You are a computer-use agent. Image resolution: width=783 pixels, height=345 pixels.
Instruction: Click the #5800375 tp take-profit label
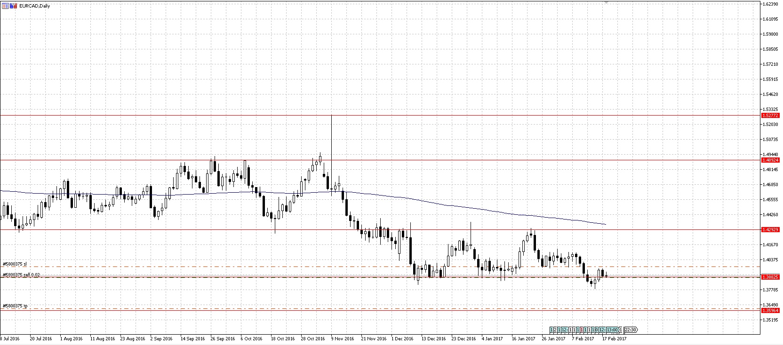point(15,306)
